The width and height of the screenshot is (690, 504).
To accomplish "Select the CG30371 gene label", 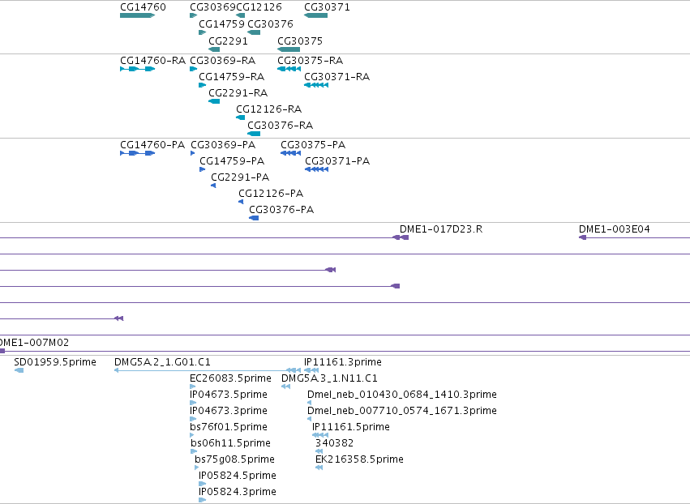I will pos(327,7).
